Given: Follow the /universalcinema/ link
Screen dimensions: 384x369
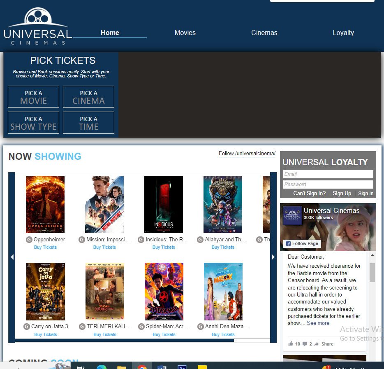Looking at the screenshot, I should [x=247, y=154].
